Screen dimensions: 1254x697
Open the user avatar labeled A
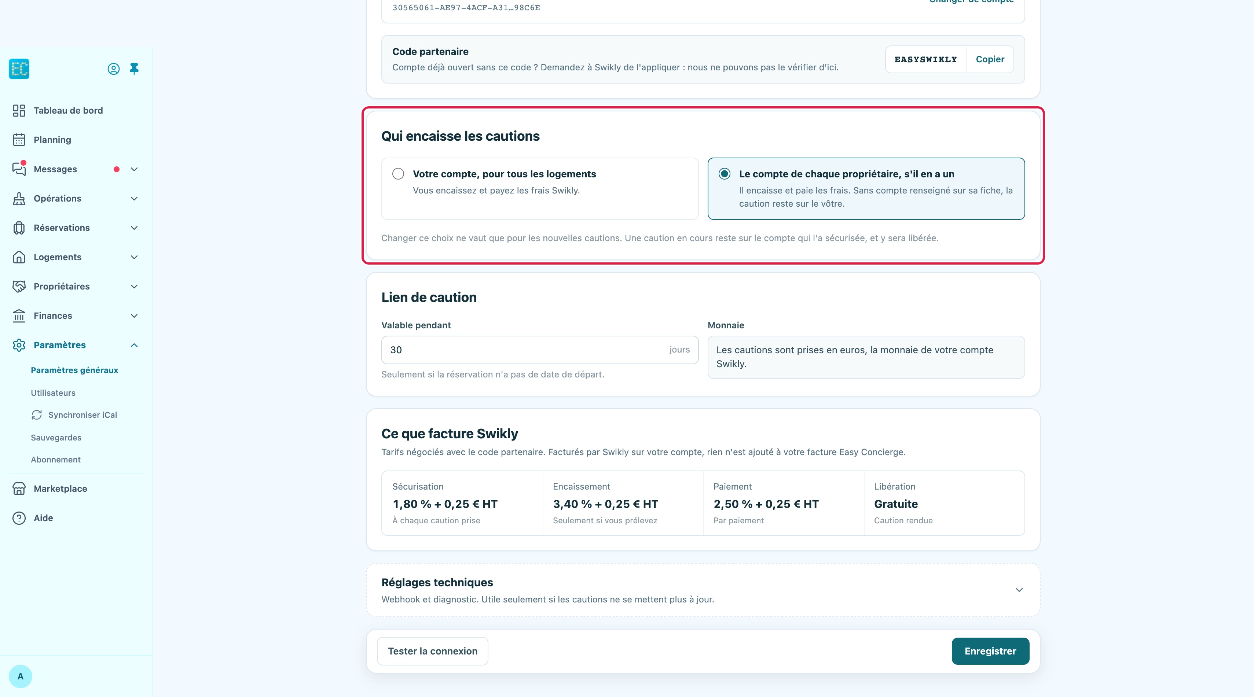pos(21,676)
